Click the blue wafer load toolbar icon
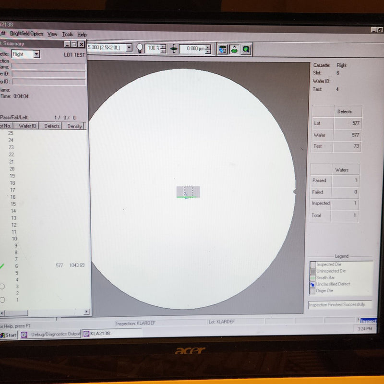The width and height of the screenshot is (384, 384). [x=223, y=49]
